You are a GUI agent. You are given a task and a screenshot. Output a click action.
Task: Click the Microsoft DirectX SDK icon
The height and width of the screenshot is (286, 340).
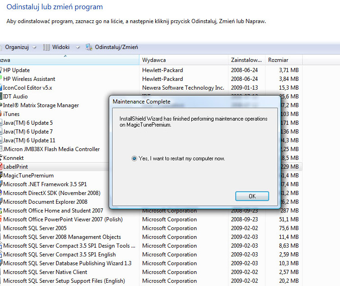pyautogui.click(x=1, y=193)
